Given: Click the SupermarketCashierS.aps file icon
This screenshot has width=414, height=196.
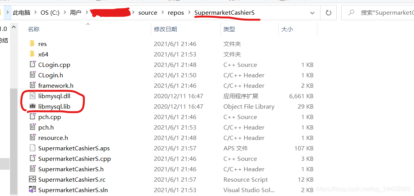Looking at the screenshot, I should click(32, 148).
